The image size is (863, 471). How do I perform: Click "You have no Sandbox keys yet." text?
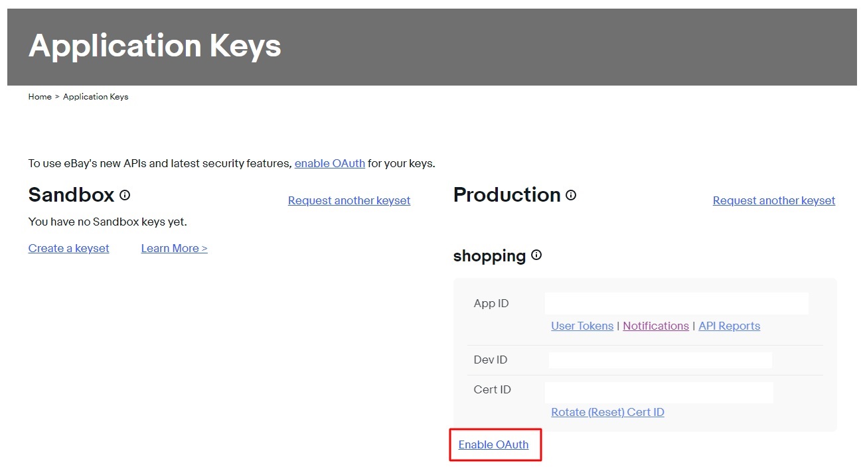point(108,222)
